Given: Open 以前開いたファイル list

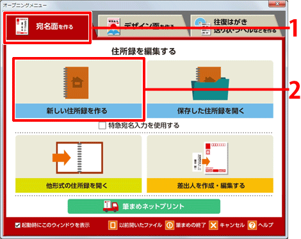Looking at the screenshot, I should 140,225.
